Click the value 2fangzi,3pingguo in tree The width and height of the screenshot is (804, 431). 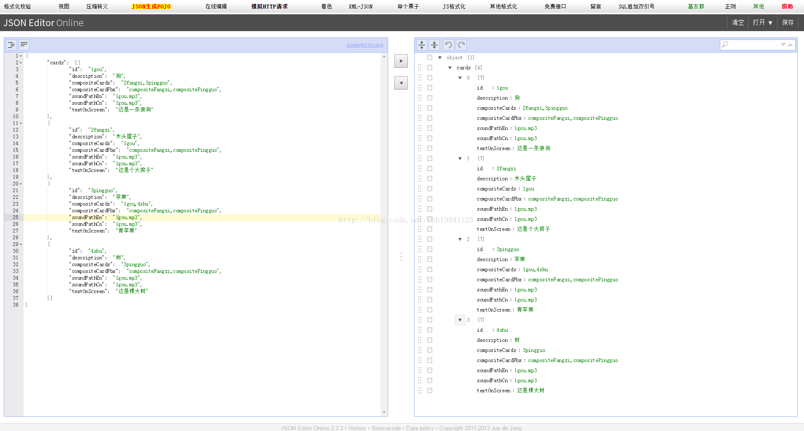coord(545,108)
